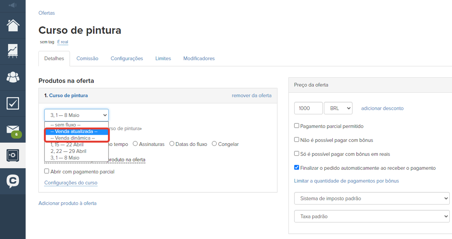Select the safe icon in sidebar

(13, 155)
